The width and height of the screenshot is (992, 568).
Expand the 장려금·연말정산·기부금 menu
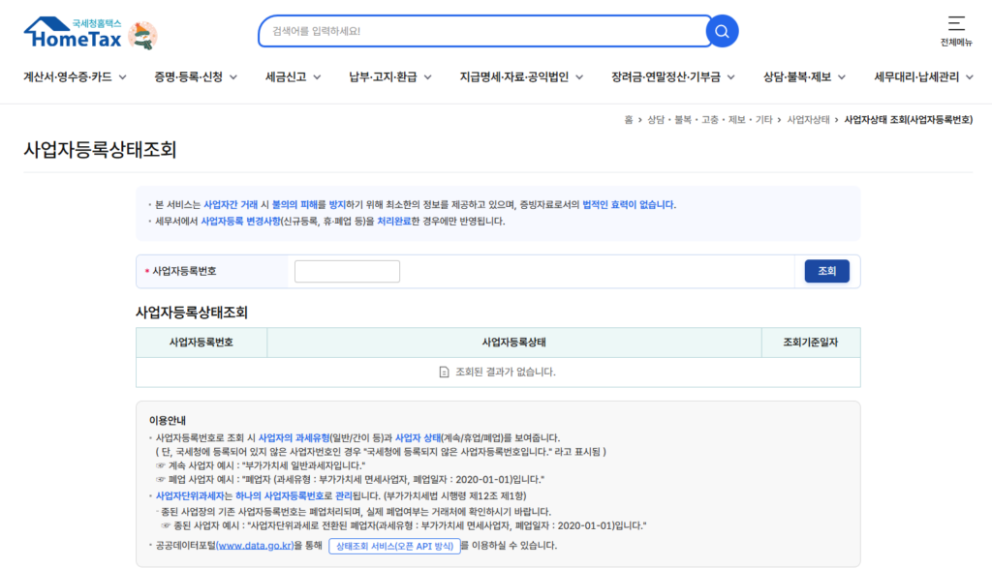pos(672,77)
